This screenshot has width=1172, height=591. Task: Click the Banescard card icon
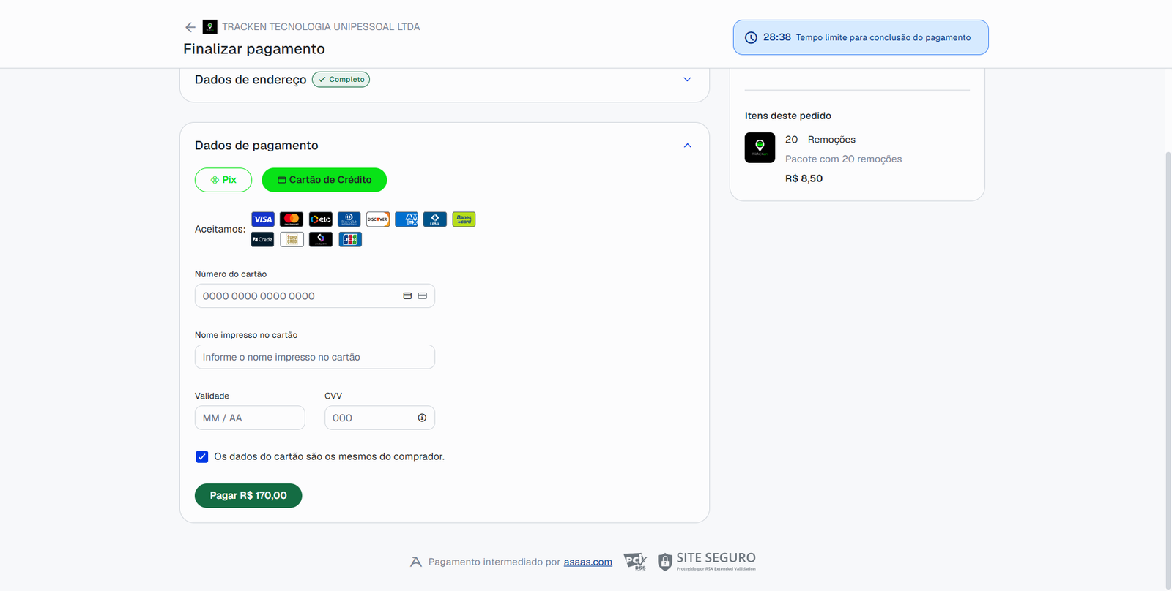(x=464, y=219)
